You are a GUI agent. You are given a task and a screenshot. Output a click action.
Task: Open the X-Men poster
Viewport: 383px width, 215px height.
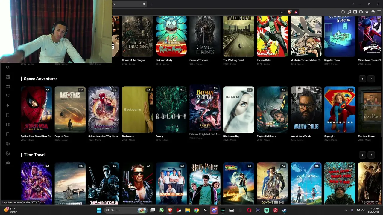[272, 183]
